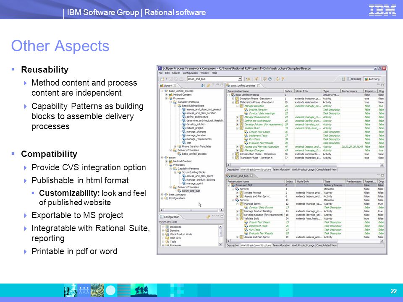Close the basic_unified_process editor tab
Viewport: 403px width, 302px height.
pyautogui.click(x=258, y=86)
